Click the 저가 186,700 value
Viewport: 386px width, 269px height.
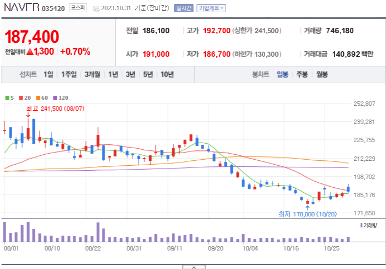click(x=217, y=54)
